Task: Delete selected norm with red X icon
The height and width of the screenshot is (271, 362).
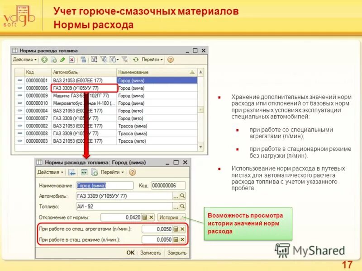Action: [x=71, y=59]
